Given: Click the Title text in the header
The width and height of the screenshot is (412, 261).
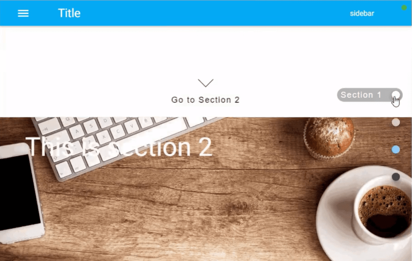Looking at the screenshot, I should pos(69,13).
